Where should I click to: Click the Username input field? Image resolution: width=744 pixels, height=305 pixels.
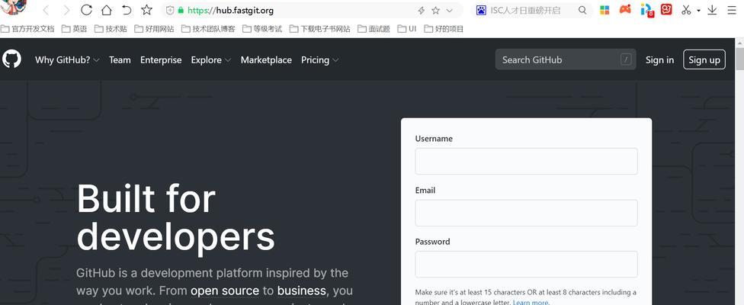click(526, 162)
